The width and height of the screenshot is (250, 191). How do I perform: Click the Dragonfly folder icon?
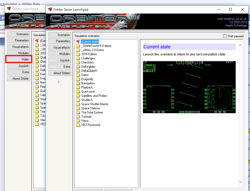[x=78, y=79]
